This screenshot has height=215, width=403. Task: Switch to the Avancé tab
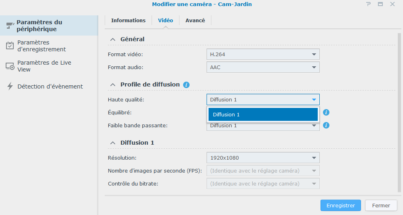tap(195, 21)
